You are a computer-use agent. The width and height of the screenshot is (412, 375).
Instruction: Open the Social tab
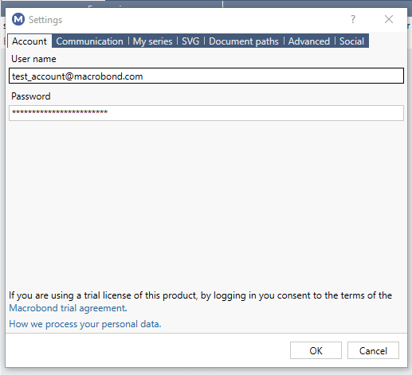tap(351, 41)
